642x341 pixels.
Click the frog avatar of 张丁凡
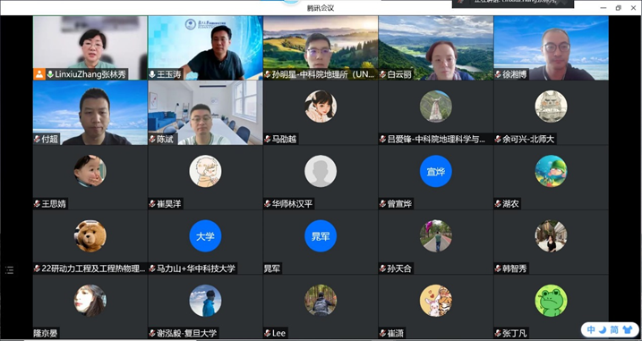pyautogui.click(x=551, y=301)
